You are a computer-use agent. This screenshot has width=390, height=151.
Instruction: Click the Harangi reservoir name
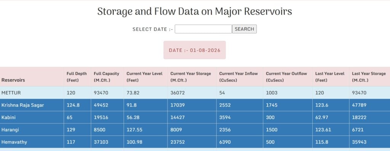pos(10,130)
